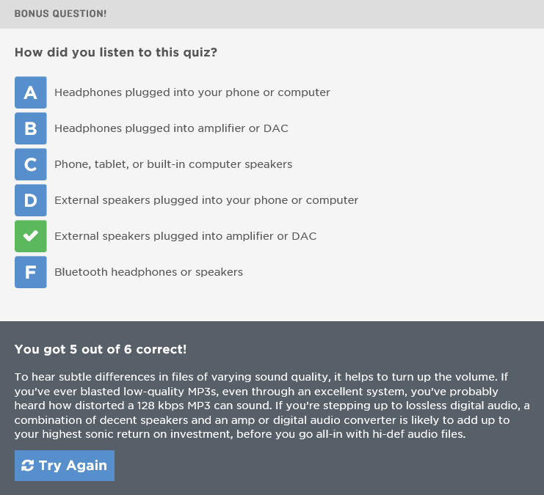Image resolution: width=544 pixels, height=495 pixels.
Task: Choose 'Headphones plugged into amplifier or DAC'
Action: [171, 128]
